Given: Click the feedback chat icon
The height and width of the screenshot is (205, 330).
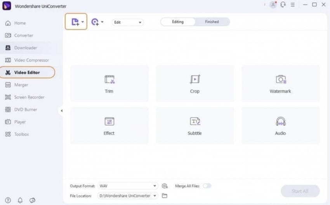Looking at the screenshot, I should tap(32, 200).
